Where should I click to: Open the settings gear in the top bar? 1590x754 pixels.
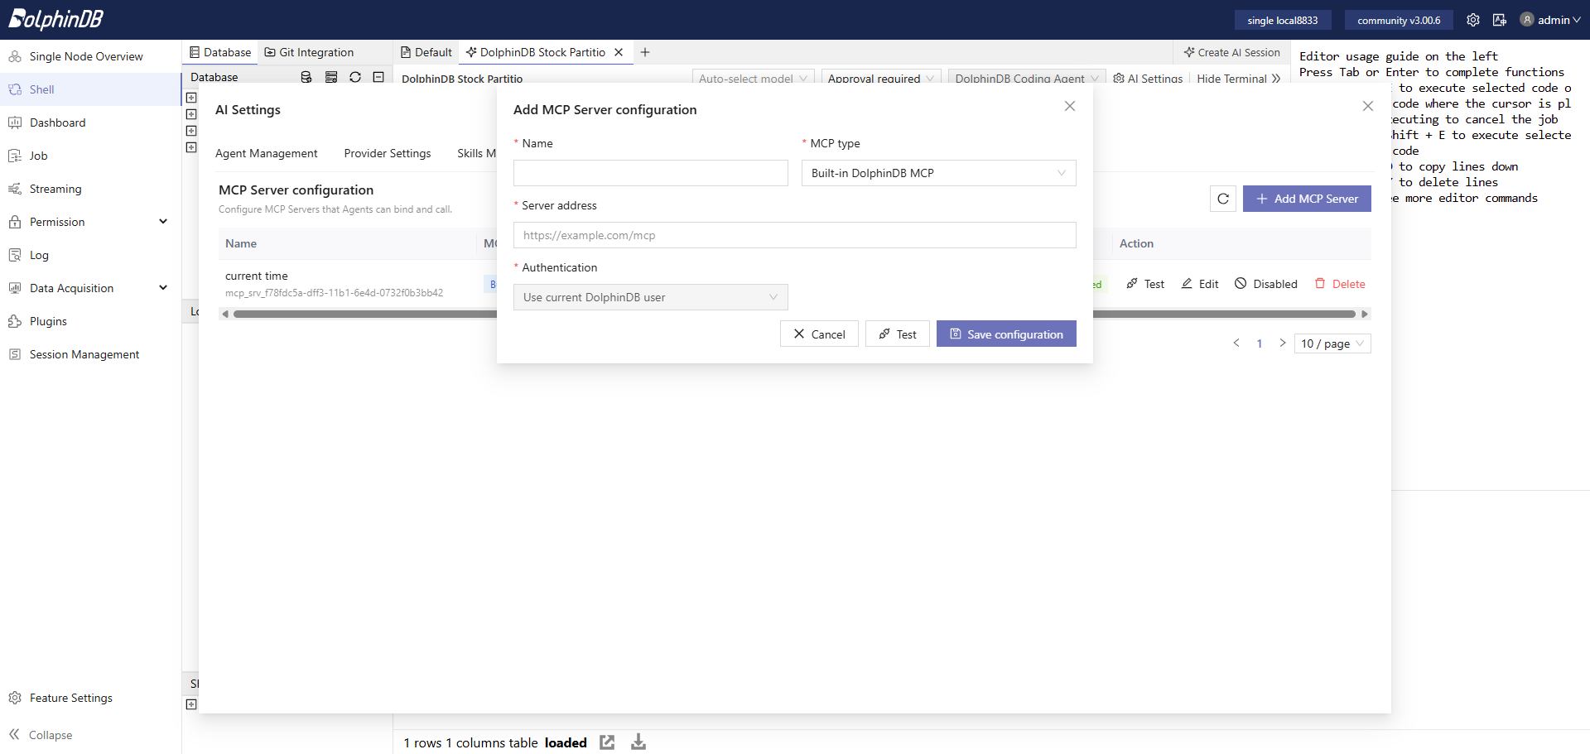point(1473,20)
